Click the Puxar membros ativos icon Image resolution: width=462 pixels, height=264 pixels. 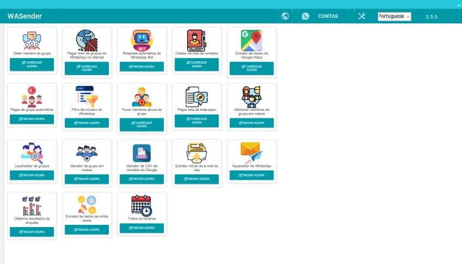141,97
